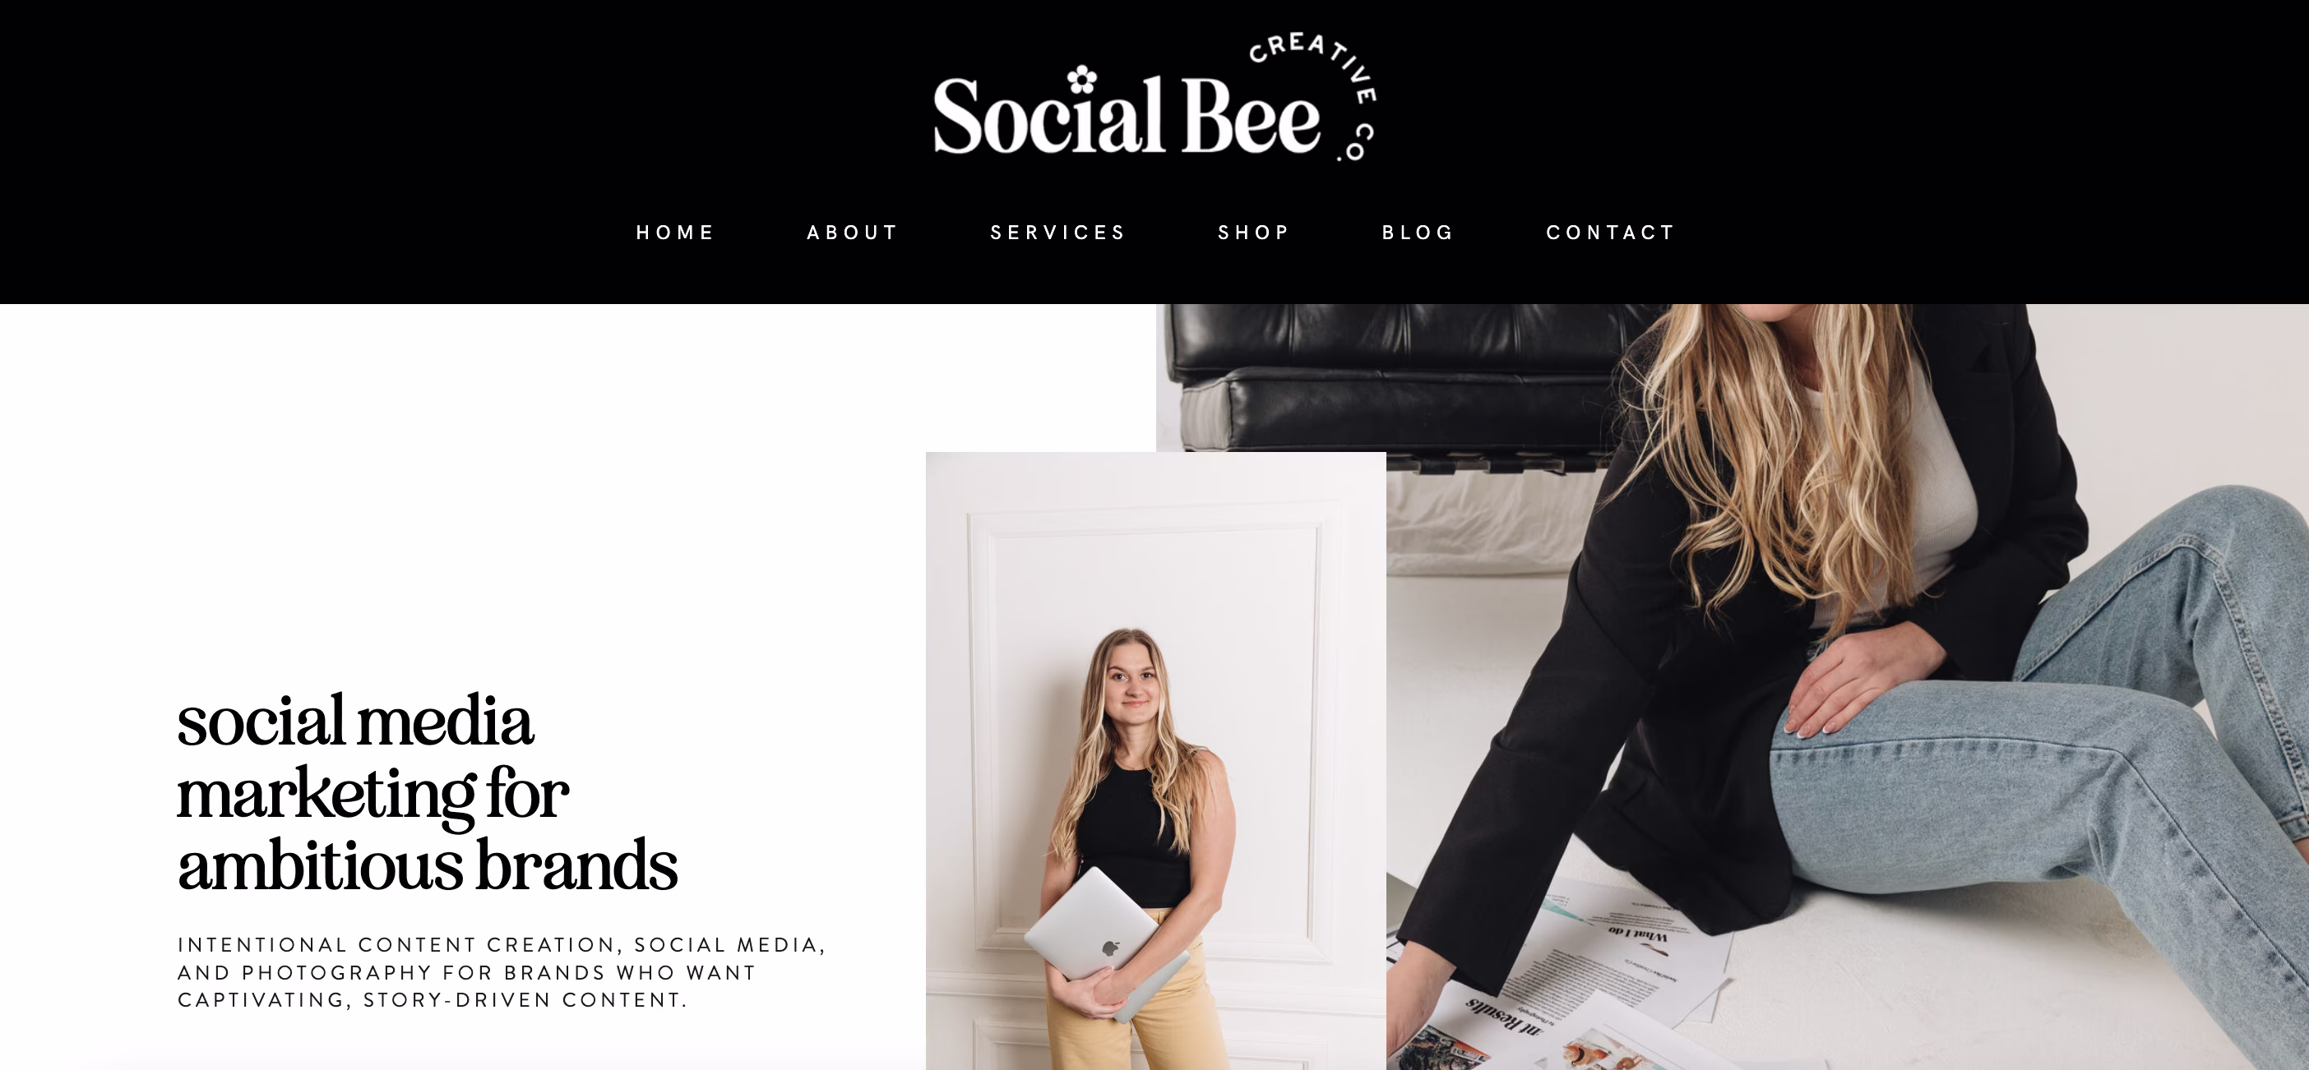Visit the Shop page
The width and height of the screenshot is (2309, 1070).
coord(1254,233)
